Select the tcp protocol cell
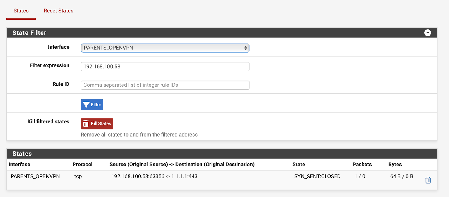The width and height of the screenshot is (449, 197). 78,176
